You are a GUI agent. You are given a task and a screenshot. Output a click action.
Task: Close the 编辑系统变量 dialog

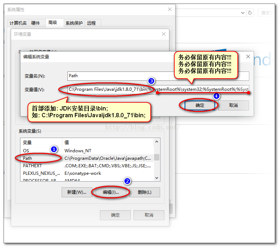248,56
